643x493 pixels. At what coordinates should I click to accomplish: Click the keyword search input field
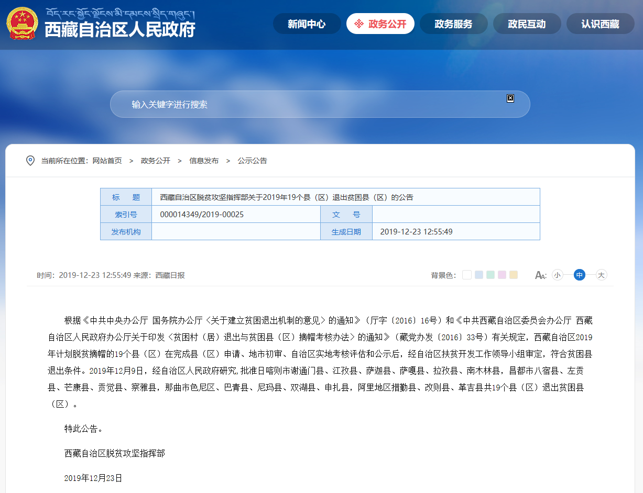point(314,105)
